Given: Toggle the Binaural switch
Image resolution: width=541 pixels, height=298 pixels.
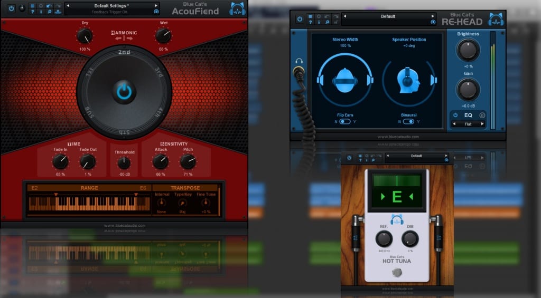Looking at the screenshot, I should (x=408, y=121).
